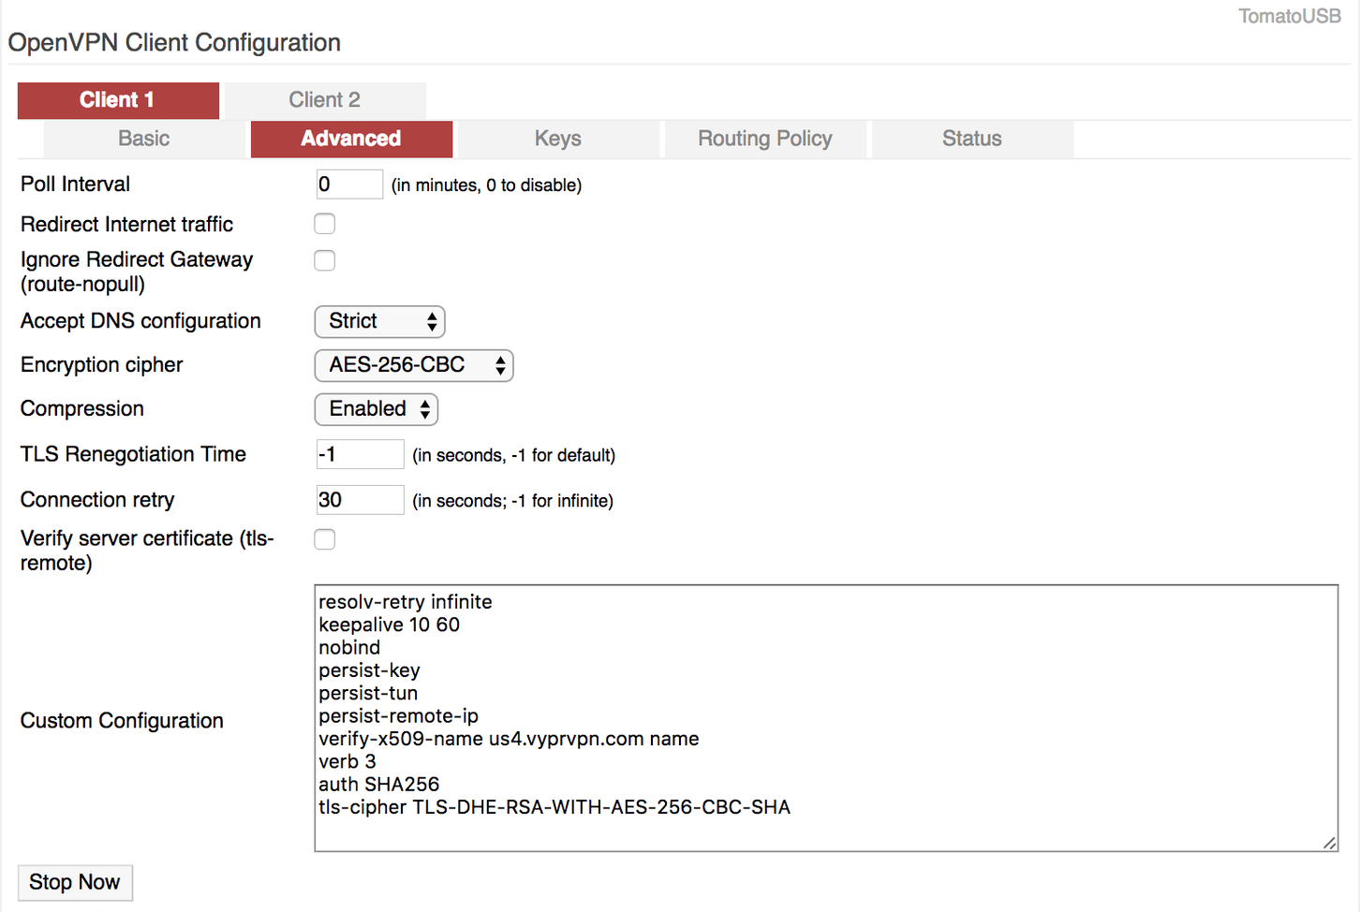Switch to the Client 2 tab
This screenshot has height=912, width=1360.
pos(324,100)
